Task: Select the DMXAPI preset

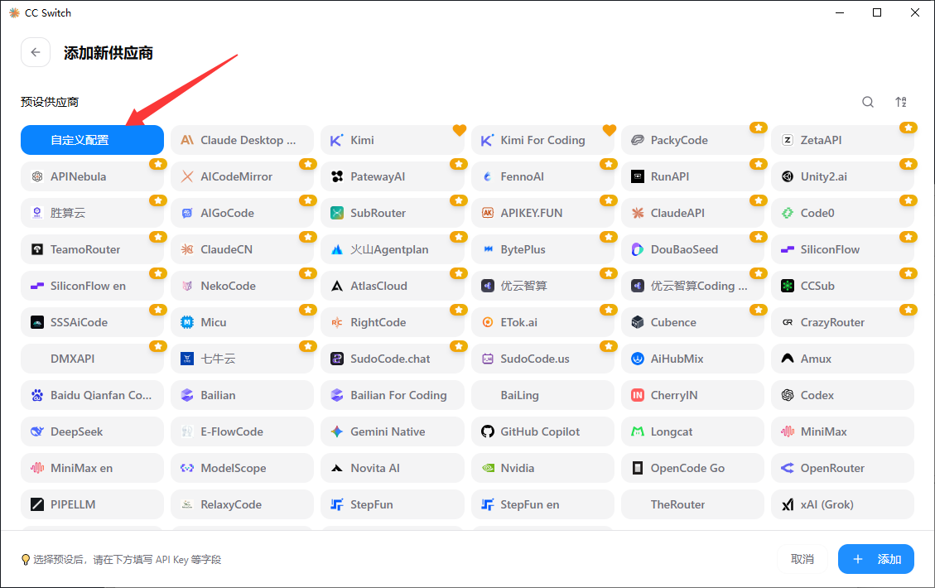Action: point(93,359)
